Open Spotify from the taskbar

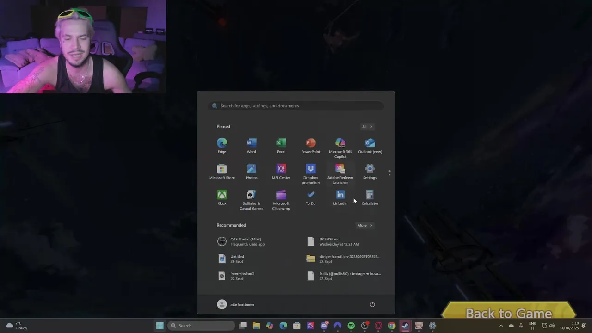pyautogui.click(x=351, y=326)
